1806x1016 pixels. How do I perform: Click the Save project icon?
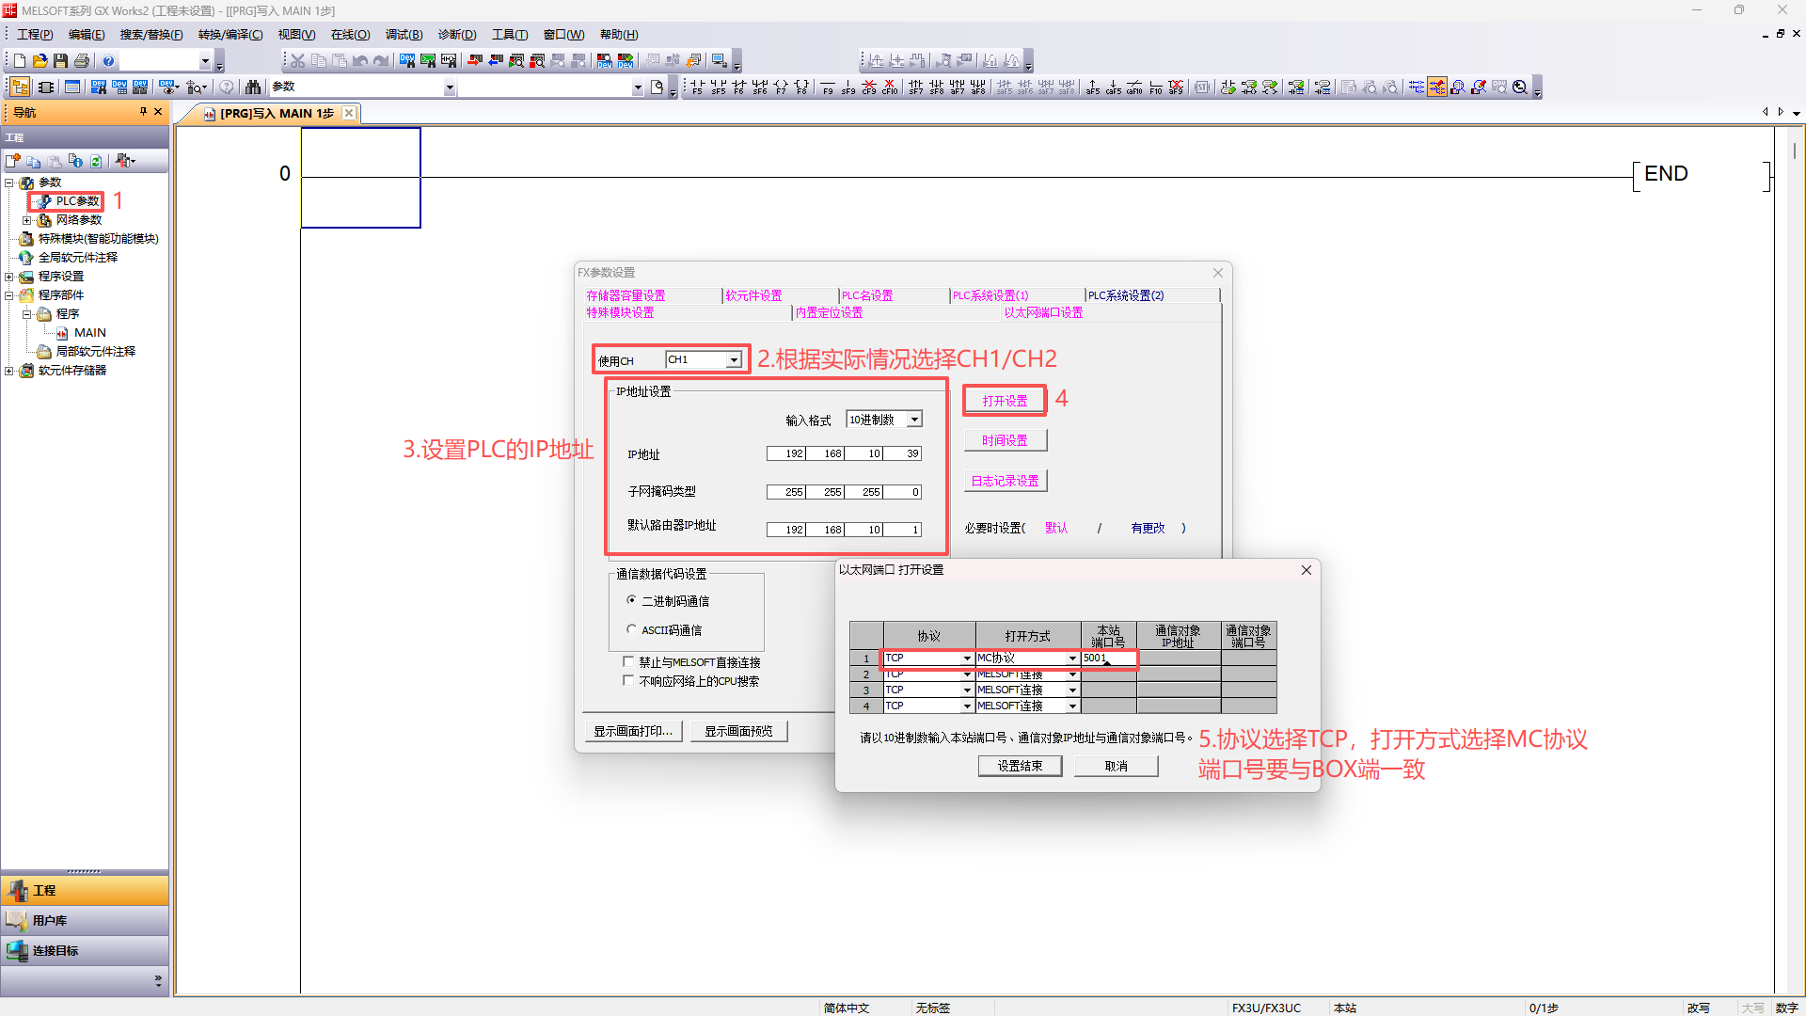coord(61,61)
